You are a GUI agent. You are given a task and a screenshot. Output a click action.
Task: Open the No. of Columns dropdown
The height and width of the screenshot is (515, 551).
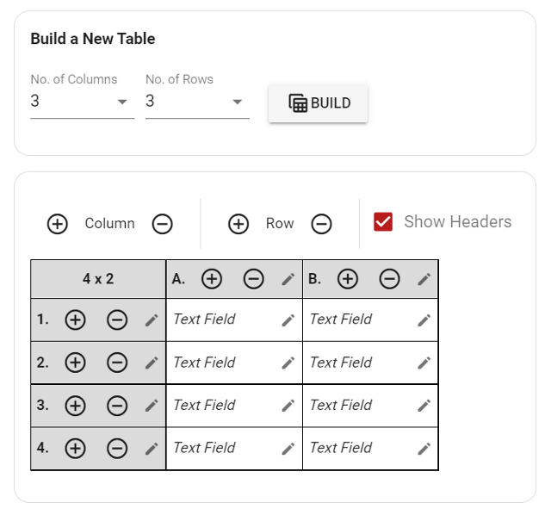coord(83,102)
